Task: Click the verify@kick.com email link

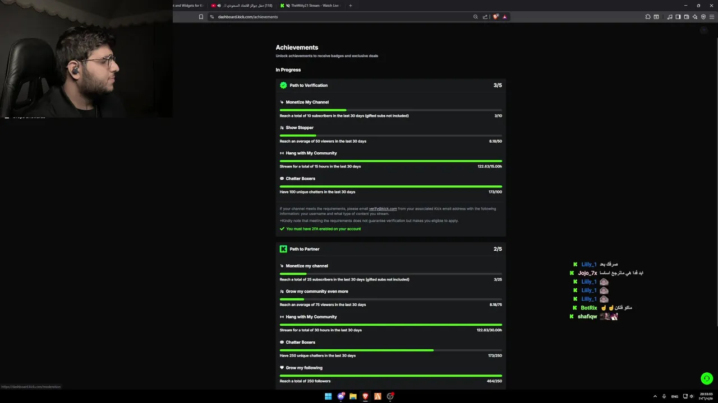Action: coord(383,209)
